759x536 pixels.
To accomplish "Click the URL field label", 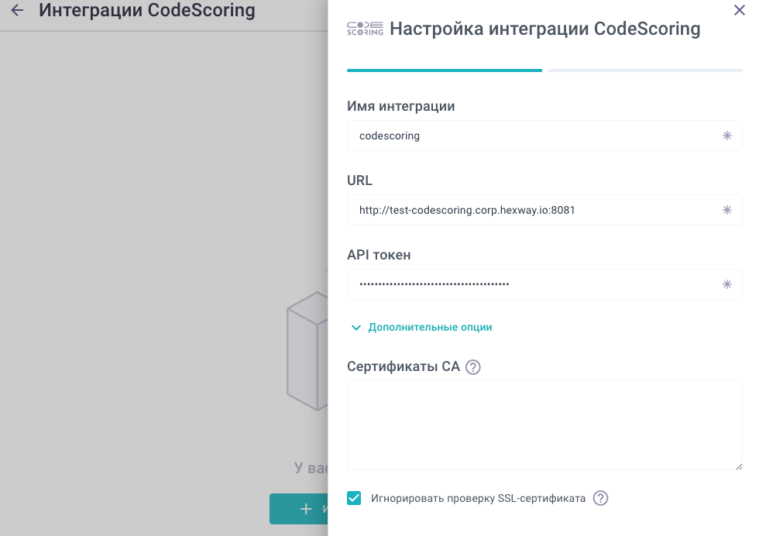I will click(359, 180).
